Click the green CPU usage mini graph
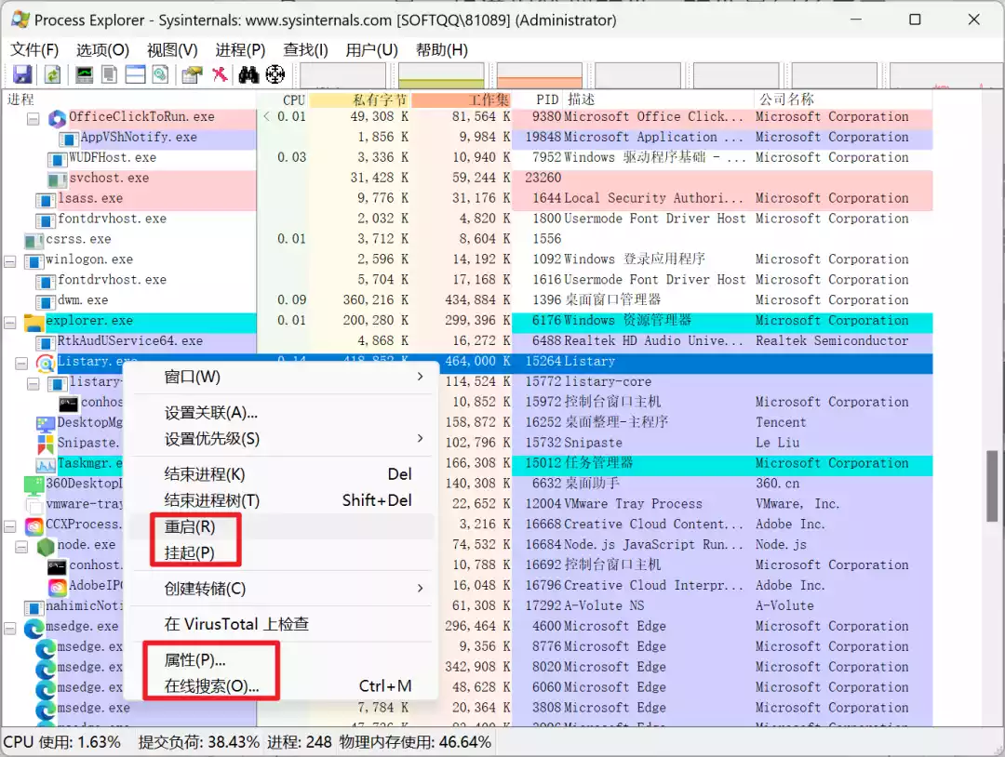Screen dimensions: 1005x757 pos(441,75)
